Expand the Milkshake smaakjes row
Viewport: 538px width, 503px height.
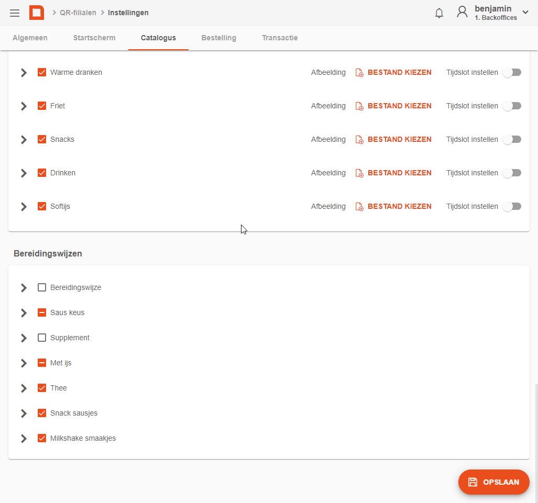pyautogui.click(x=24, y=439)
